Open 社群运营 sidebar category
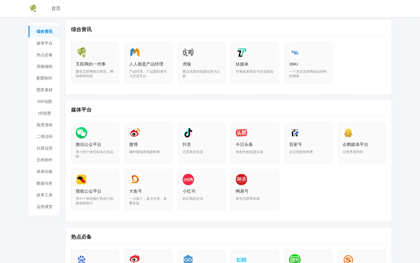420x263 pixels. tap(44, 148)
